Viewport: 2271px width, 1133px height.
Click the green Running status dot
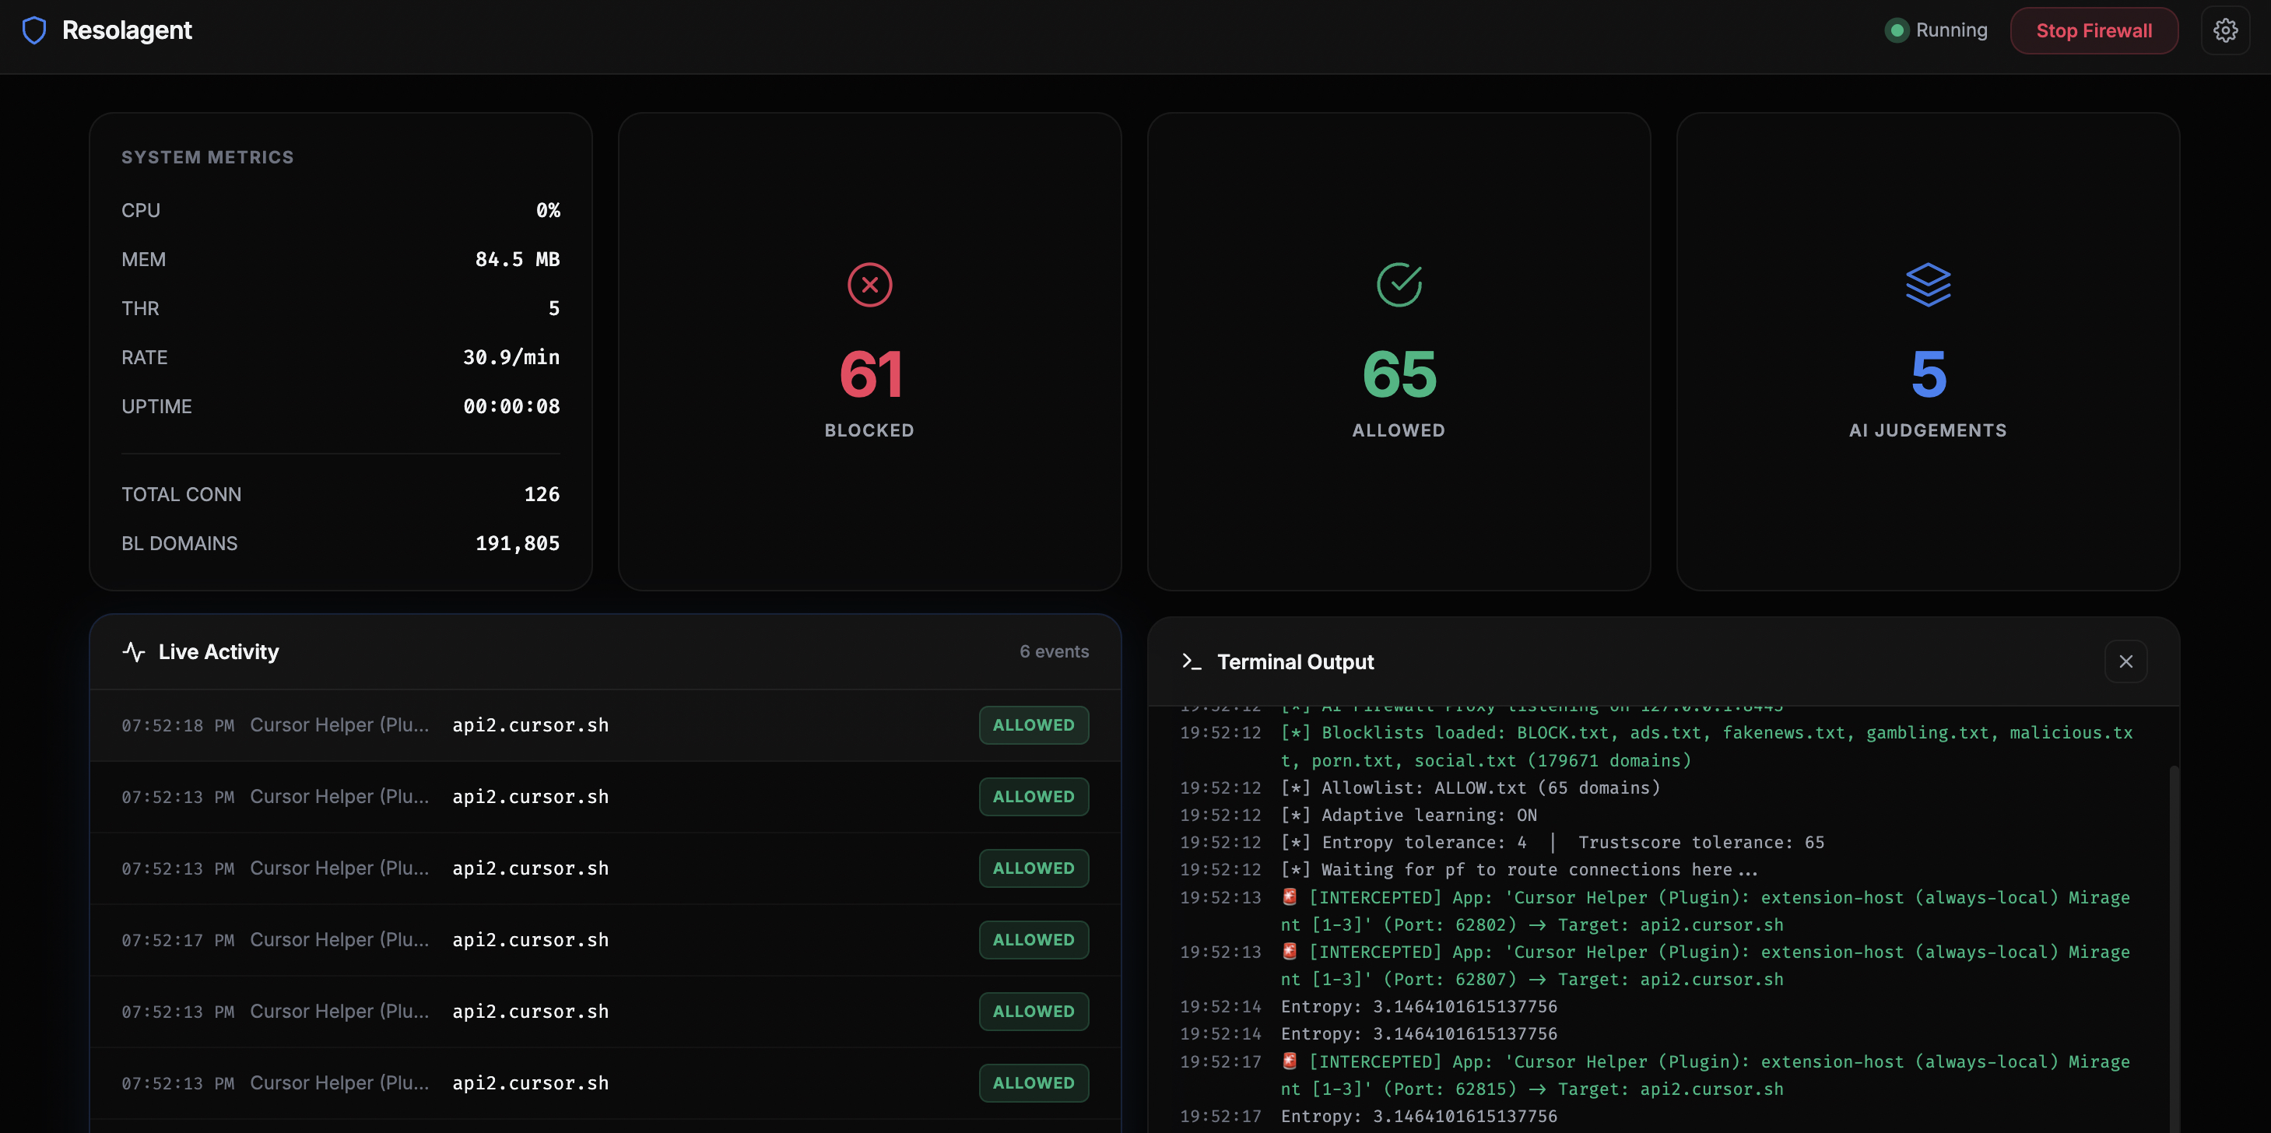point(1897,29)
